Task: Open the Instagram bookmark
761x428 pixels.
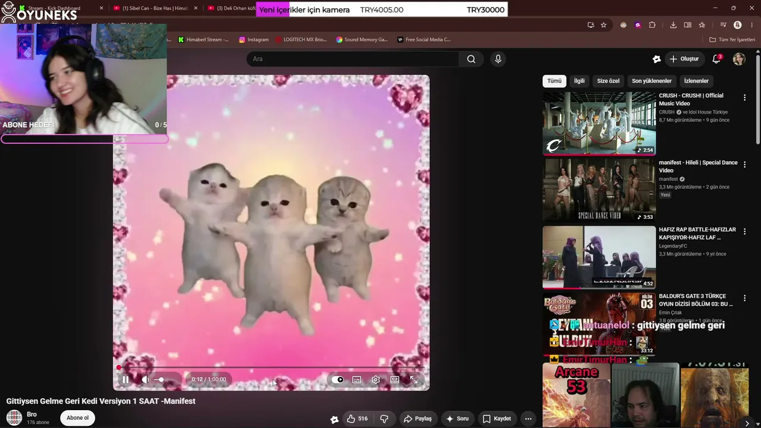Action: [x=254, y=40]
